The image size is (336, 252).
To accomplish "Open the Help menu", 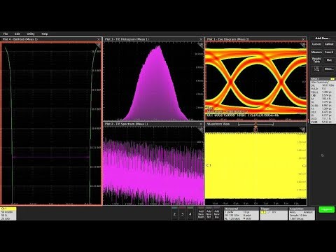I will 45,34.
